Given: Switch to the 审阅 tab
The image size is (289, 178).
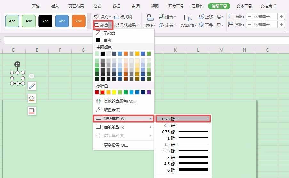Looking at the screenshot, I should [136, 6].
